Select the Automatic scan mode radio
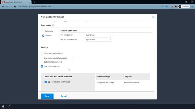 pos(43,31)
